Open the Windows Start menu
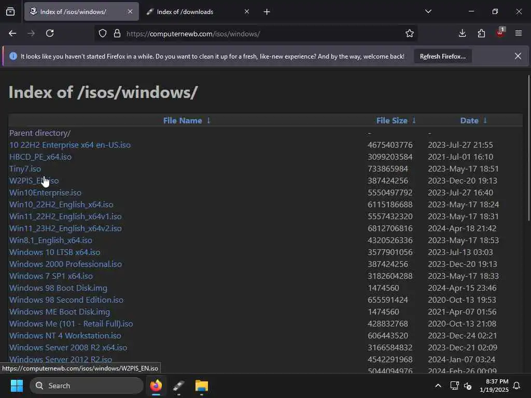The width and height of the screenshot is (531, 398). click(17, 386)
